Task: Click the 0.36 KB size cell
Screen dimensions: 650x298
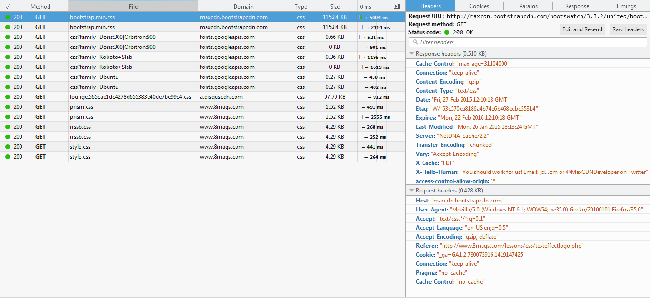Action: click(335, 57)
